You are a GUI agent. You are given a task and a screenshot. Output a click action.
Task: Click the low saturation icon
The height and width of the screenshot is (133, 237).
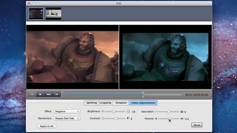[156, 112]
